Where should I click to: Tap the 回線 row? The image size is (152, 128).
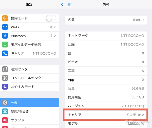106,45
